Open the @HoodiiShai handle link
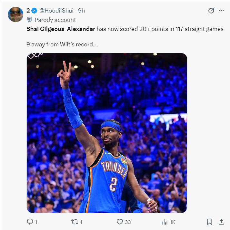This screenshot has height=230, width=230. pos(56,11)
